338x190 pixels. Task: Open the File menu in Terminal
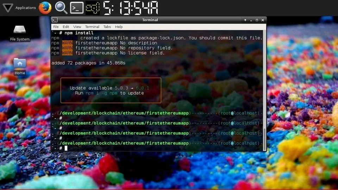(x=56, y=27)
